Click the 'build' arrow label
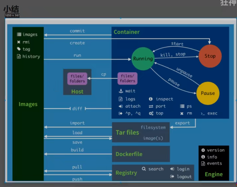This screenshot has height=187, width=237. click(x=77, y=150)
